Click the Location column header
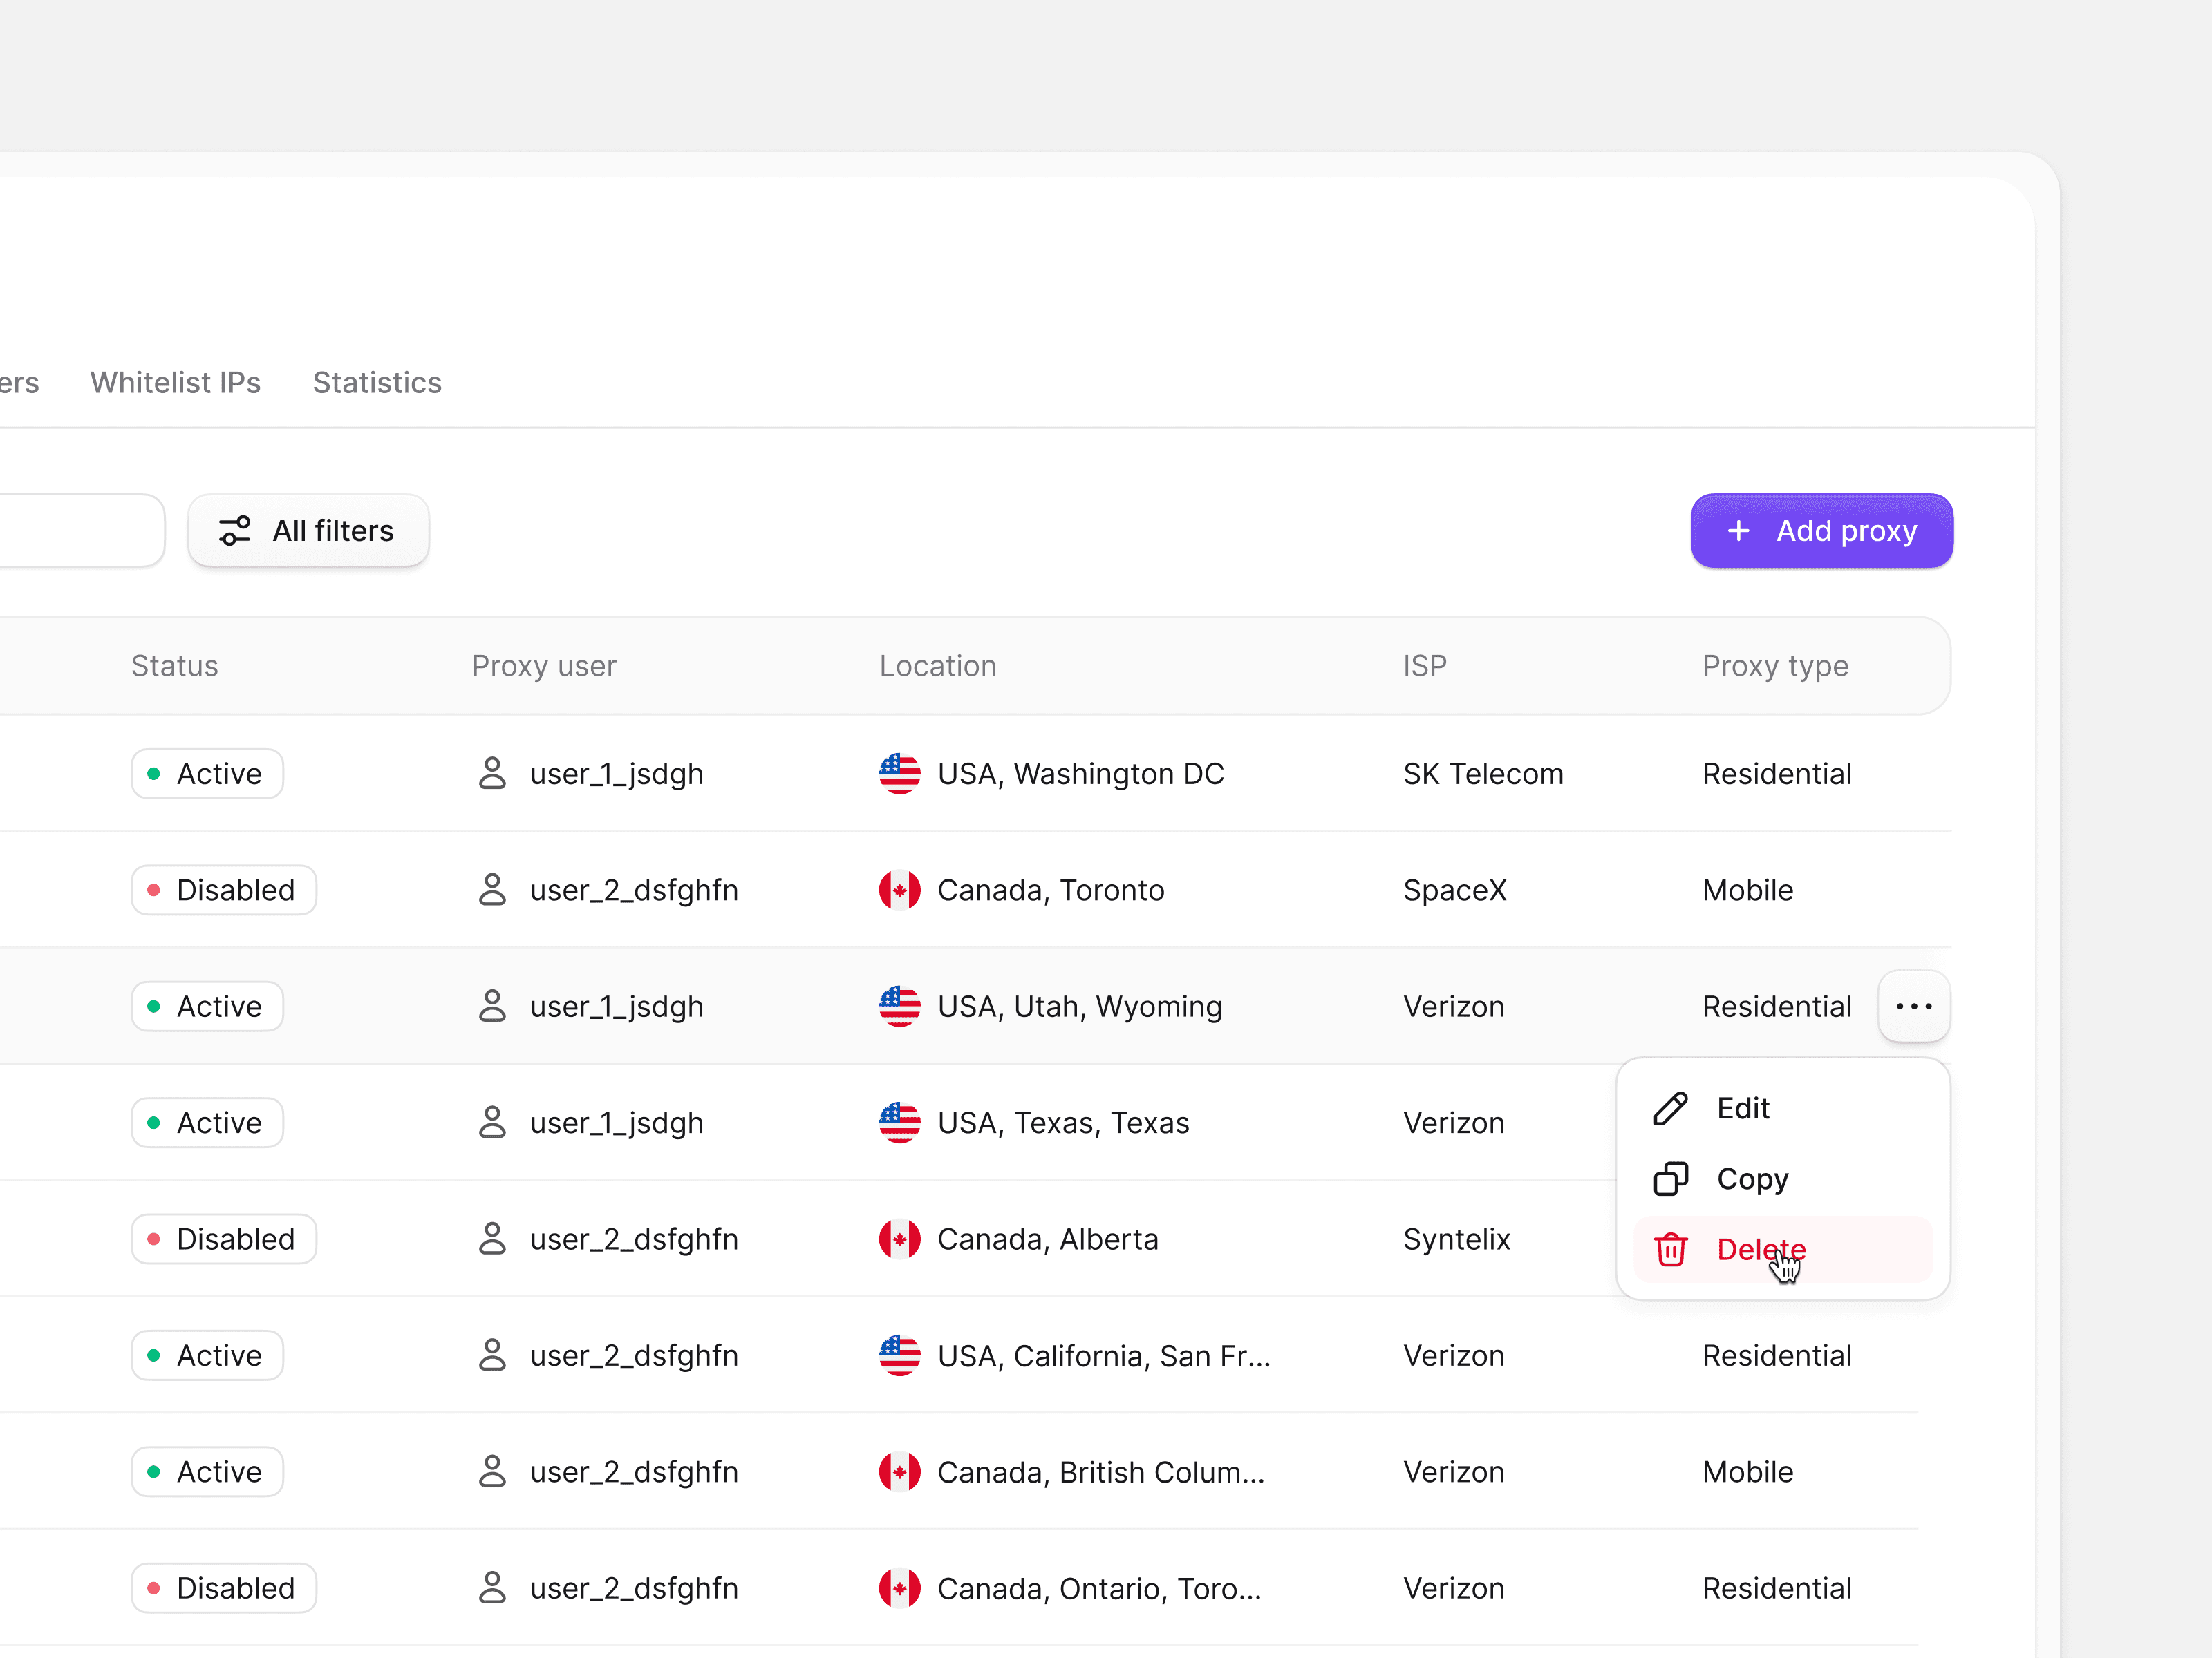Screen dimensions: 2212x1658 (x=937, y=665)
